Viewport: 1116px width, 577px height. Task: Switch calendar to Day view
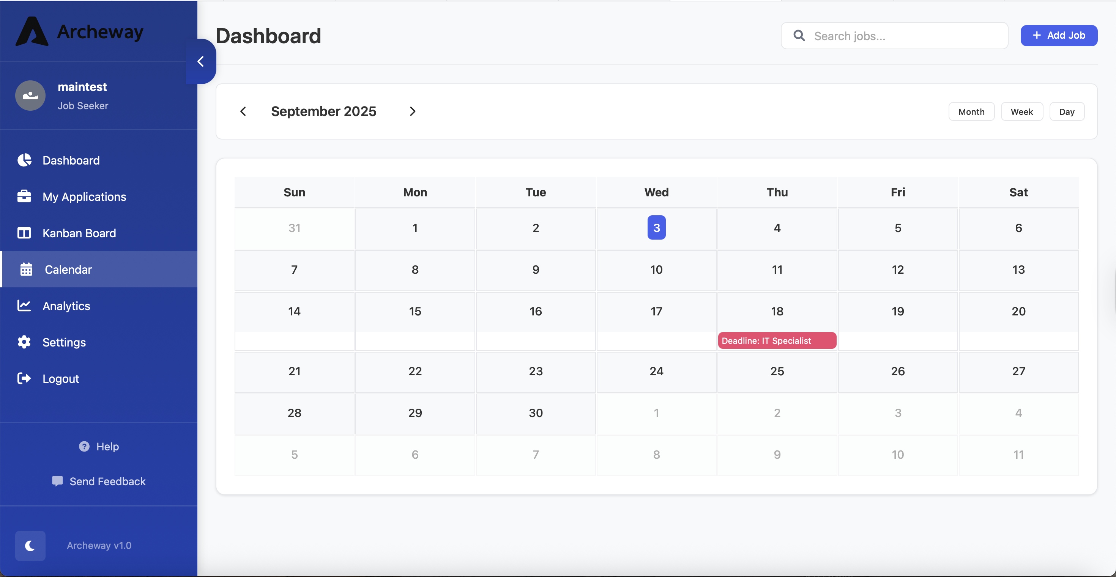1067,111
